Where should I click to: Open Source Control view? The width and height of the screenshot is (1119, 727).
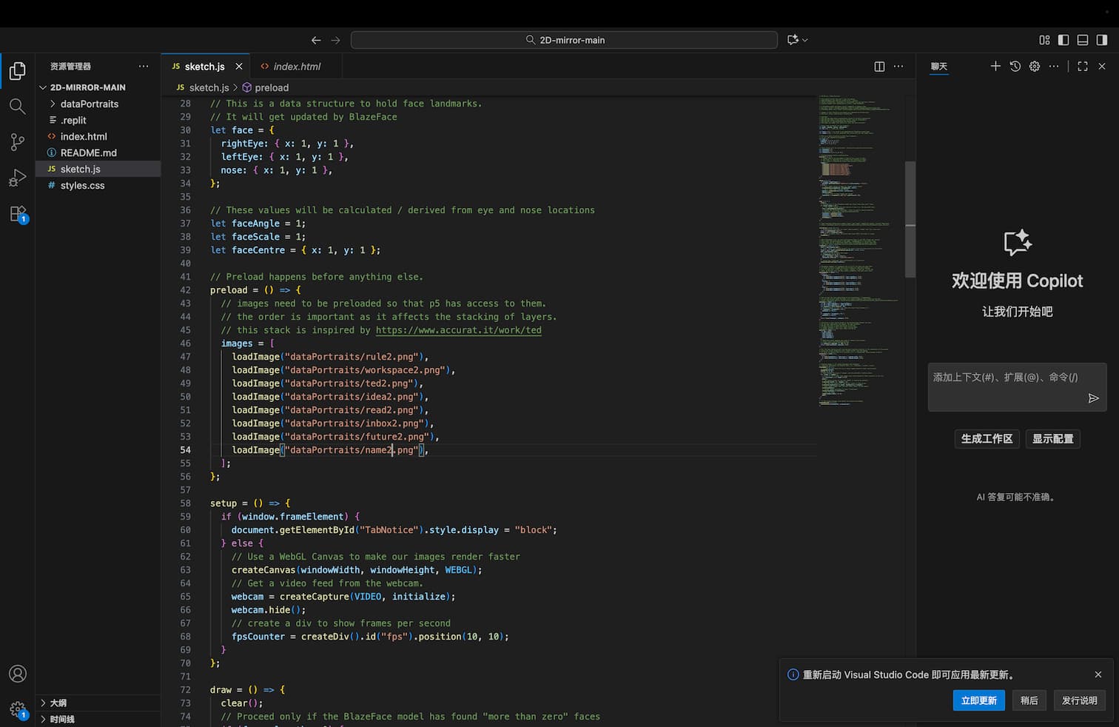click(17, 142)
